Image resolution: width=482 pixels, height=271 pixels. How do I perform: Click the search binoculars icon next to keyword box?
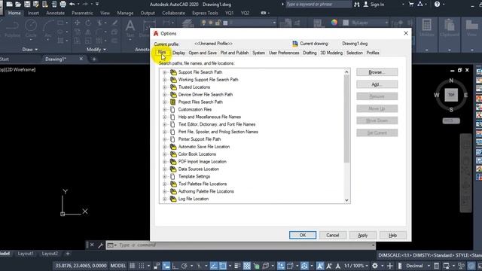[356, 5]
